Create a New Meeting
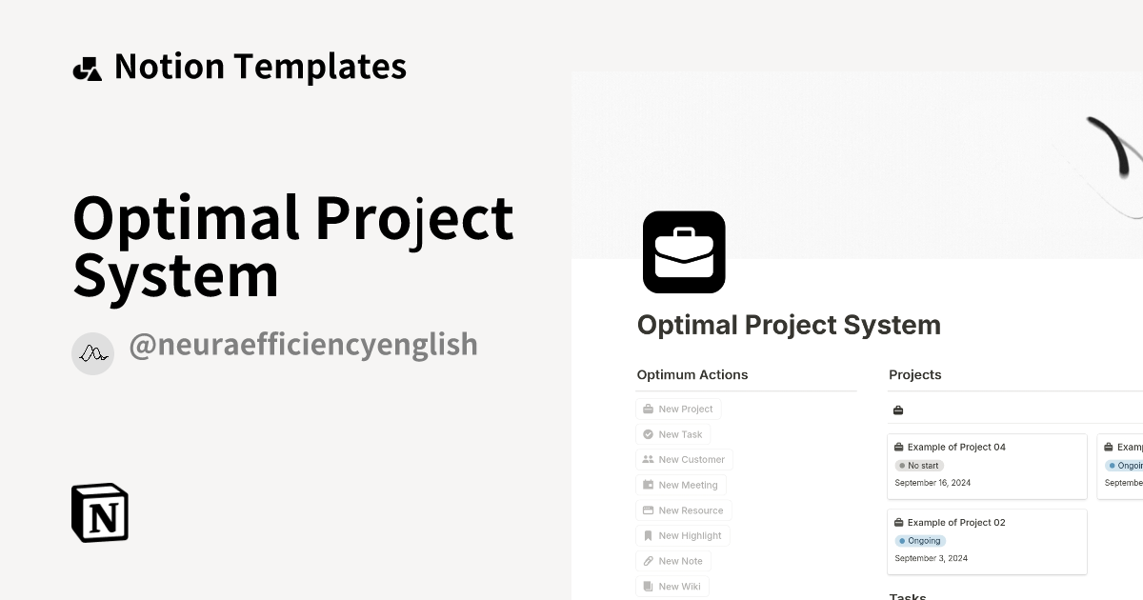The width and height of the screenshot is (1143, 600). pos(680,485)
